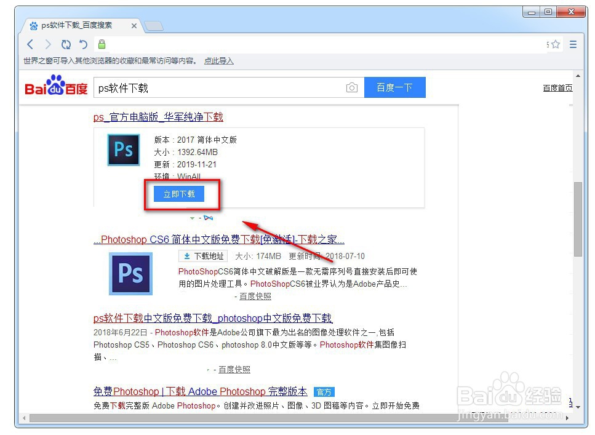
Task: Click the Ps 2017 logo thumbnail
Action: pos(124,150)
